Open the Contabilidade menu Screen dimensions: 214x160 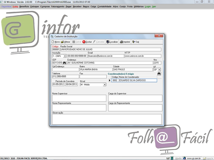(104, 7)
